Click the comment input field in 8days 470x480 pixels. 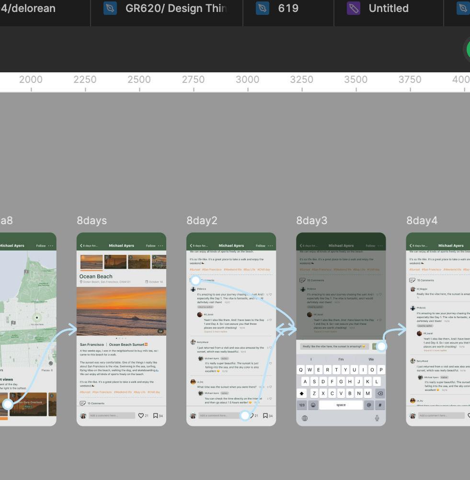112,415
